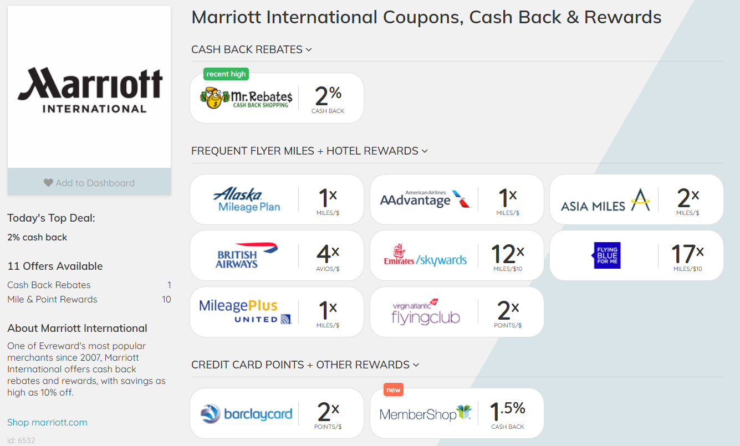Choose the British Airways Avios offer
The height and width of the screenshot is (446, 740).
click(x=246, y=255)
